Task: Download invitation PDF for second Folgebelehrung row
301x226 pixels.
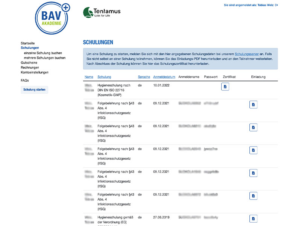Action: [x=253, y=127]
